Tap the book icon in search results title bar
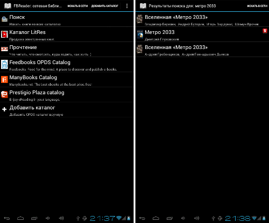The width and height of the screenshot is (269, 223). tap(143, 6)
